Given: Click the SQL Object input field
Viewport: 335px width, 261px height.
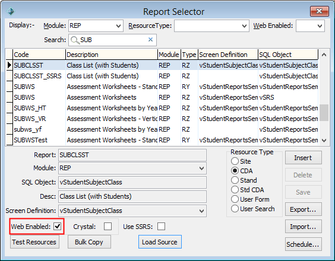Looking at the screenshot, I should point(132,182).
